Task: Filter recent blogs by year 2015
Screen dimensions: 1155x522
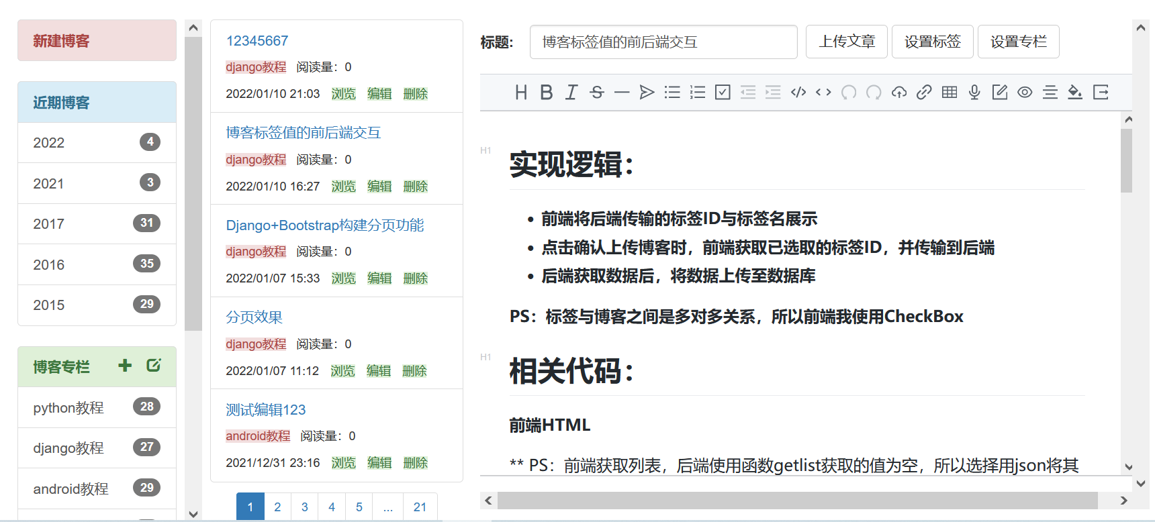Action: (97, 305)
